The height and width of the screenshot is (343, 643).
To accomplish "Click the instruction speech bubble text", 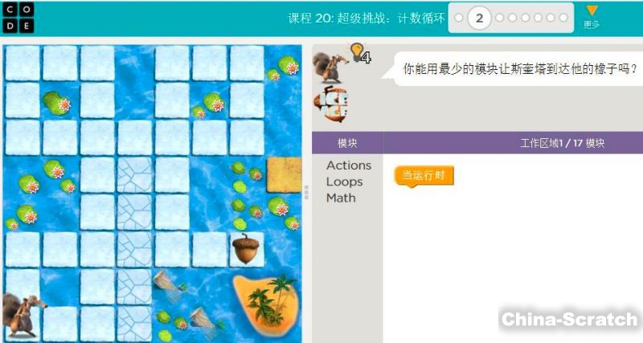I will (x=519, y=68).
